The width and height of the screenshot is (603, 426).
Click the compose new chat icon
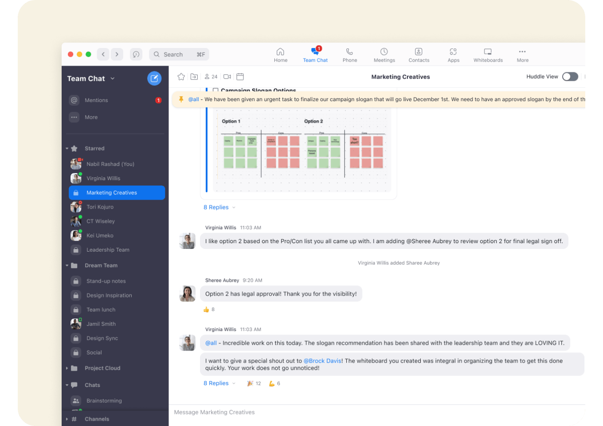pyautogui.click(x=154, y=79)
